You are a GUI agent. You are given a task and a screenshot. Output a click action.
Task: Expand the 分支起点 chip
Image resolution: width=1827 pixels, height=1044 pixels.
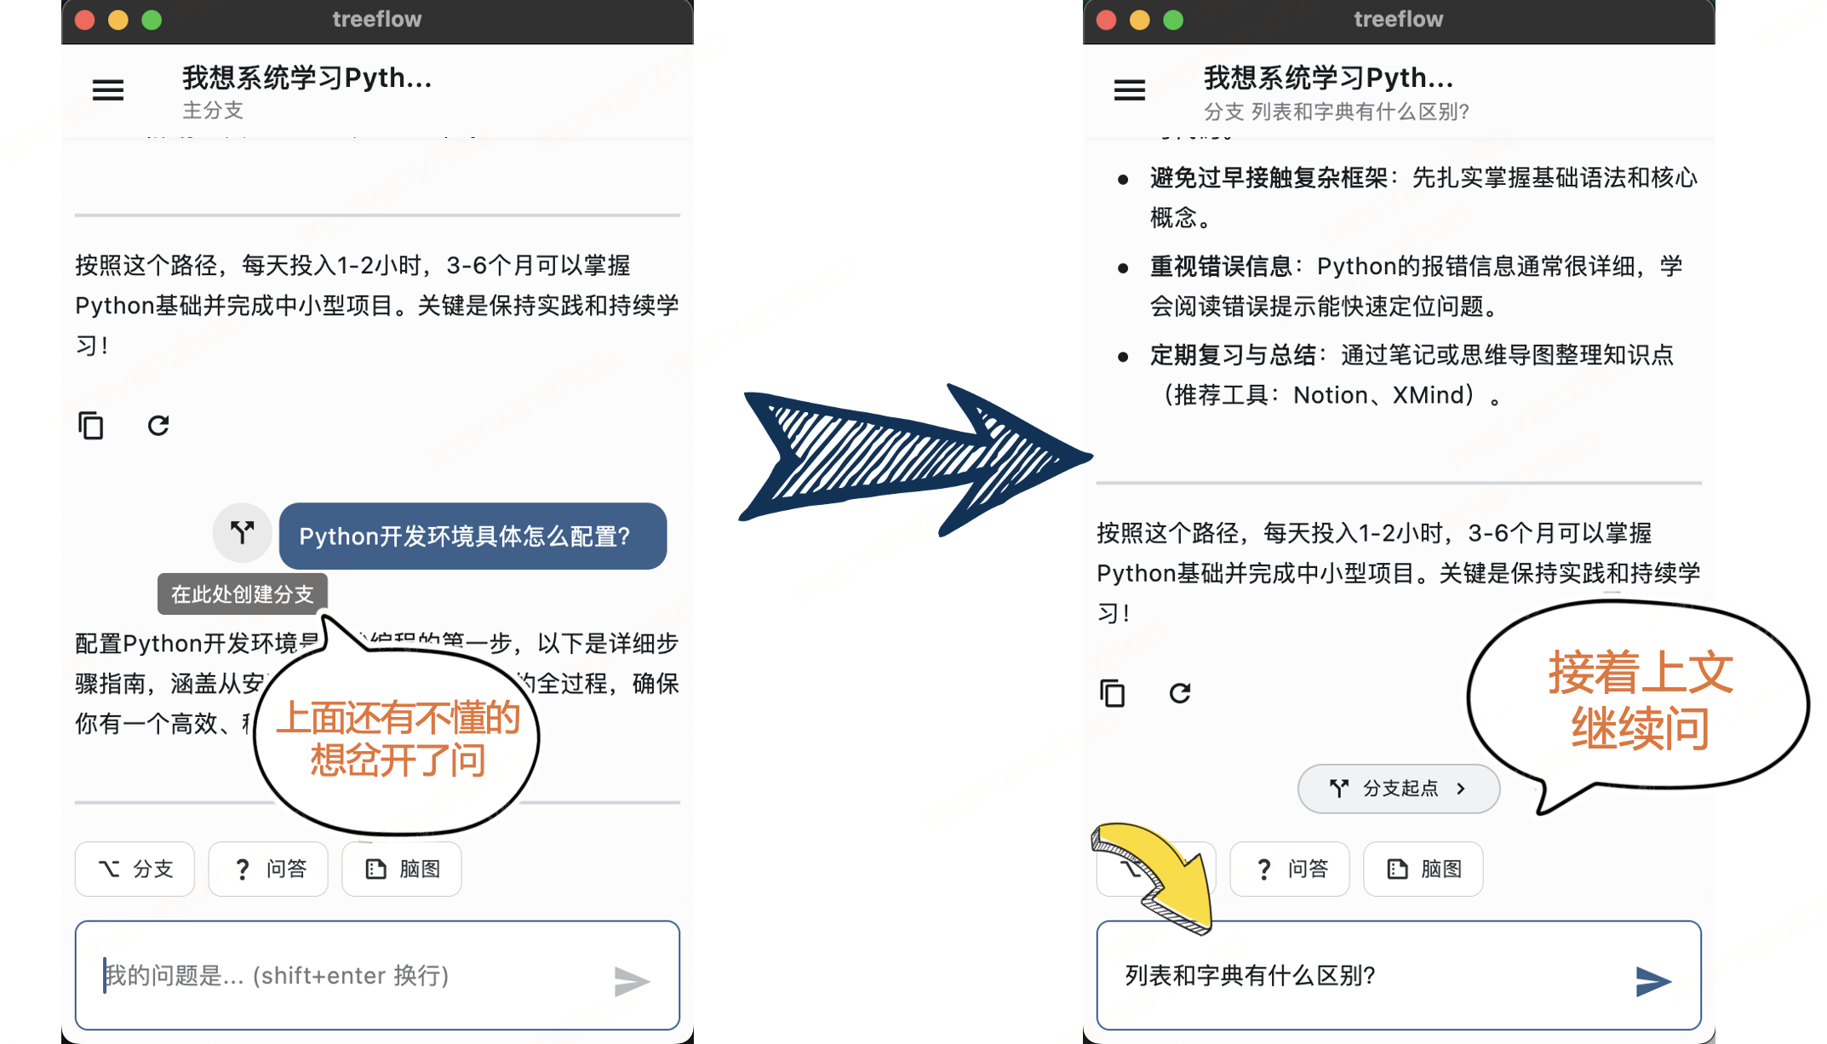click(x=1399, y=789)
